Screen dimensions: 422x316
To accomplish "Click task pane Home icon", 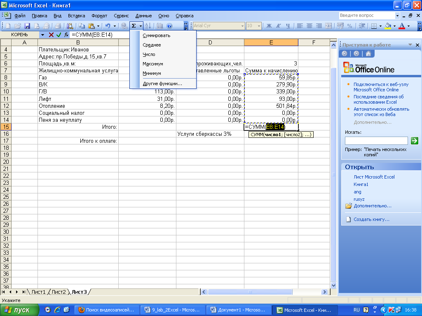I will (x=368, y=53).
